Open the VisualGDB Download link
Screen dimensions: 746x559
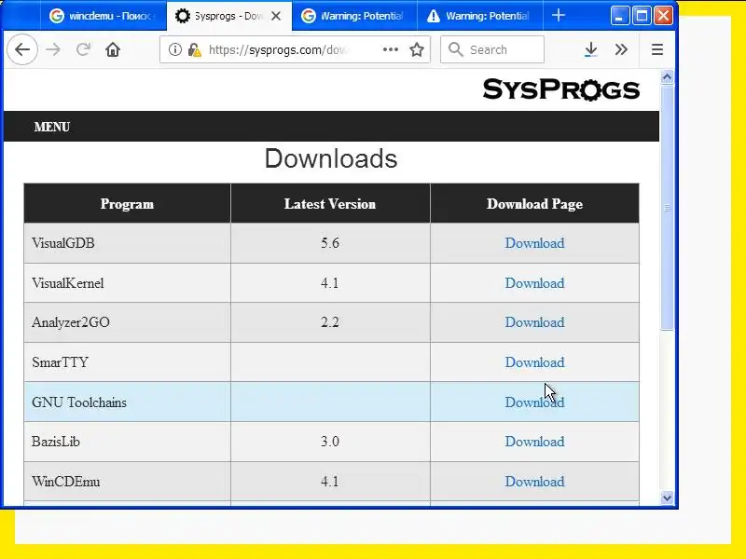tap(534, 243)
